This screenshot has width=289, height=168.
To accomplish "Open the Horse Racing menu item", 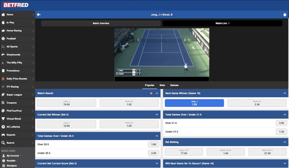I will click(17, 30).
